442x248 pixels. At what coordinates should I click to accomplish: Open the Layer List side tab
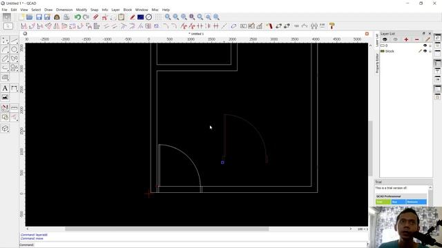pos(377,40)
